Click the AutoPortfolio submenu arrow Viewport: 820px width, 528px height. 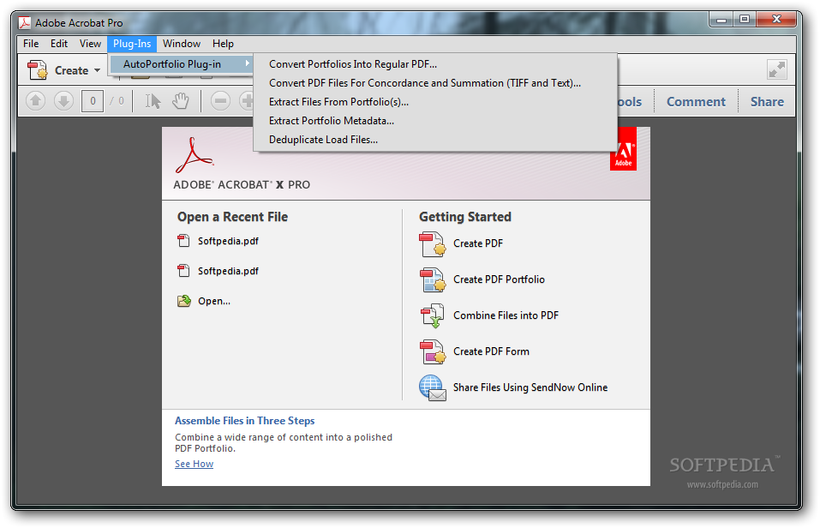coord(248,63)
